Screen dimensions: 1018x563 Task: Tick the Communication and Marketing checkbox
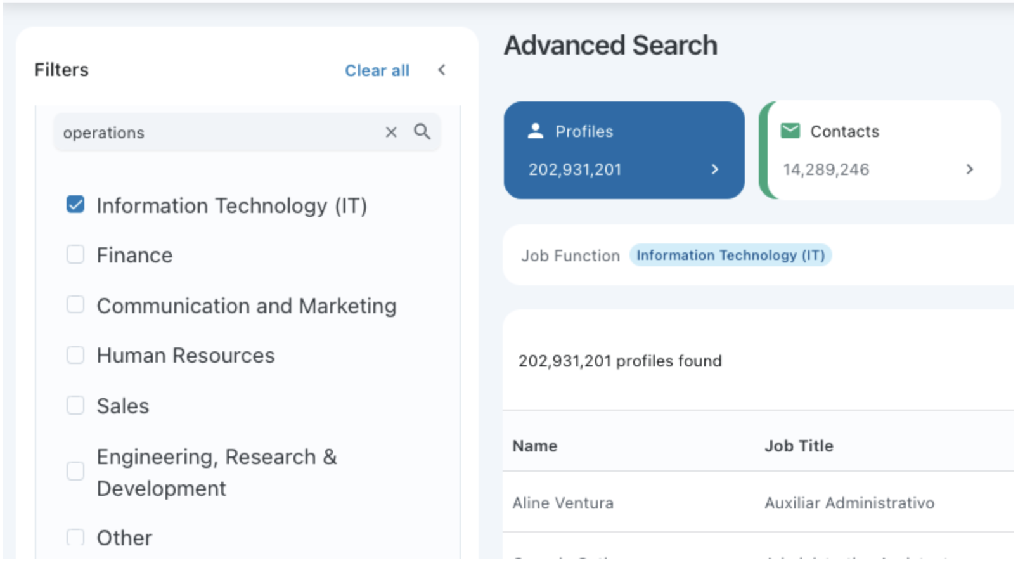(75, 304)
